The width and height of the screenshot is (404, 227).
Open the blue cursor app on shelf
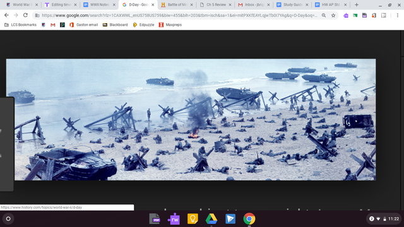click(x=230, y=219)
